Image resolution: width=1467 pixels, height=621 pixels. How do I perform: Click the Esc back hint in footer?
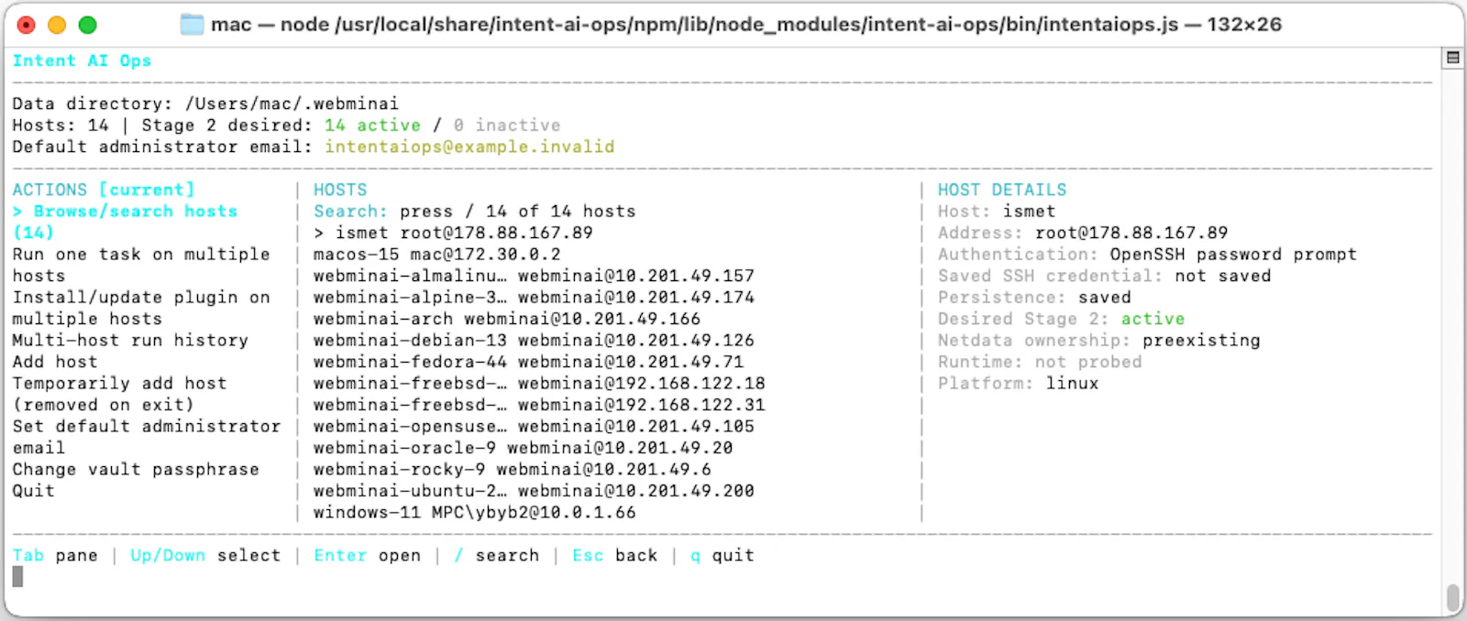tap(615, 555)
